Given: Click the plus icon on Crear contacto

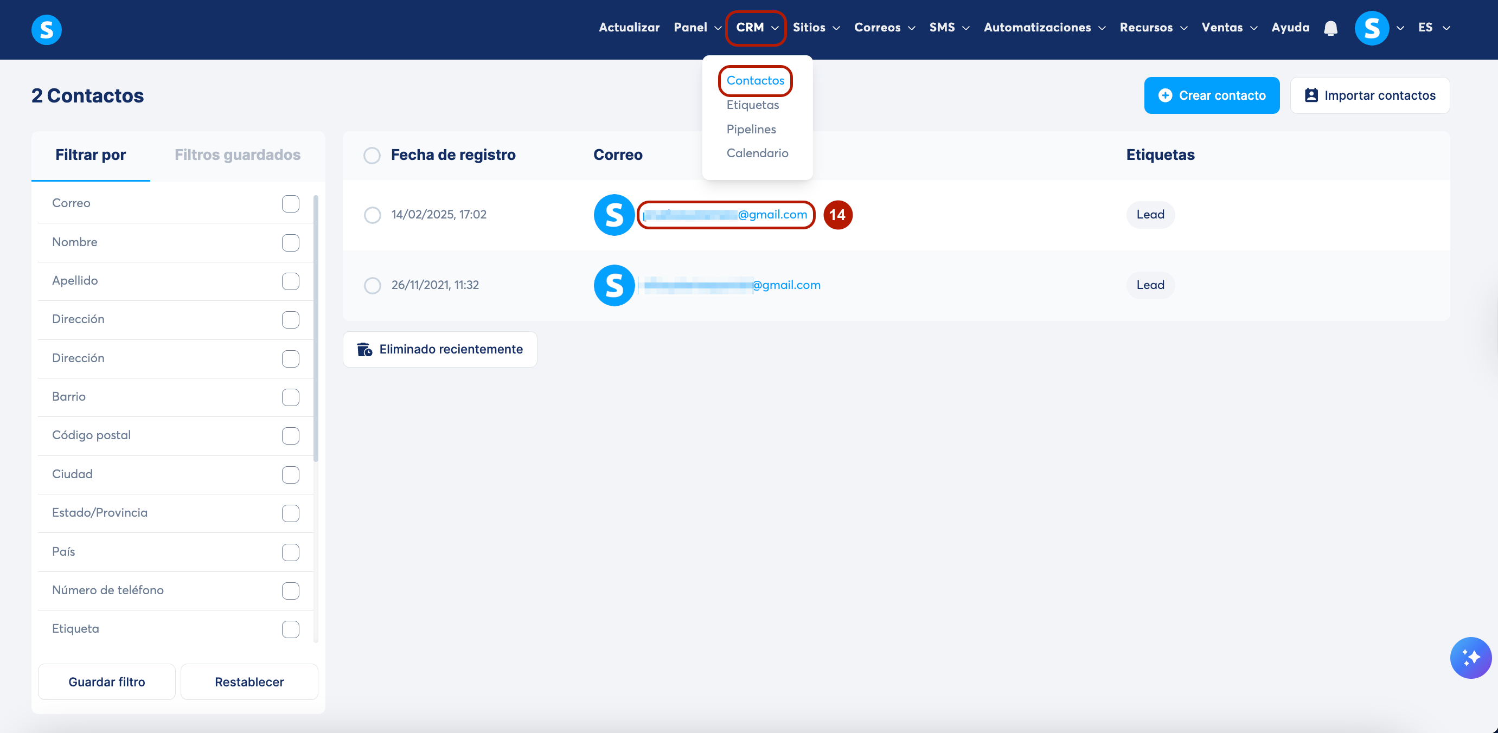Looking at the screenshot, I should (1165, 95).
